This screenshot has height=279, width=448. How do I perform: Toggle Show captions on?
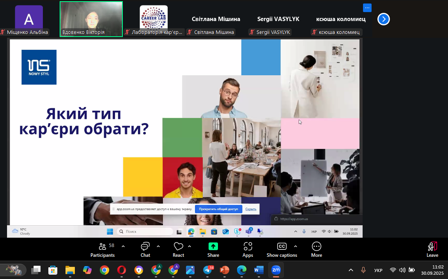282,249
